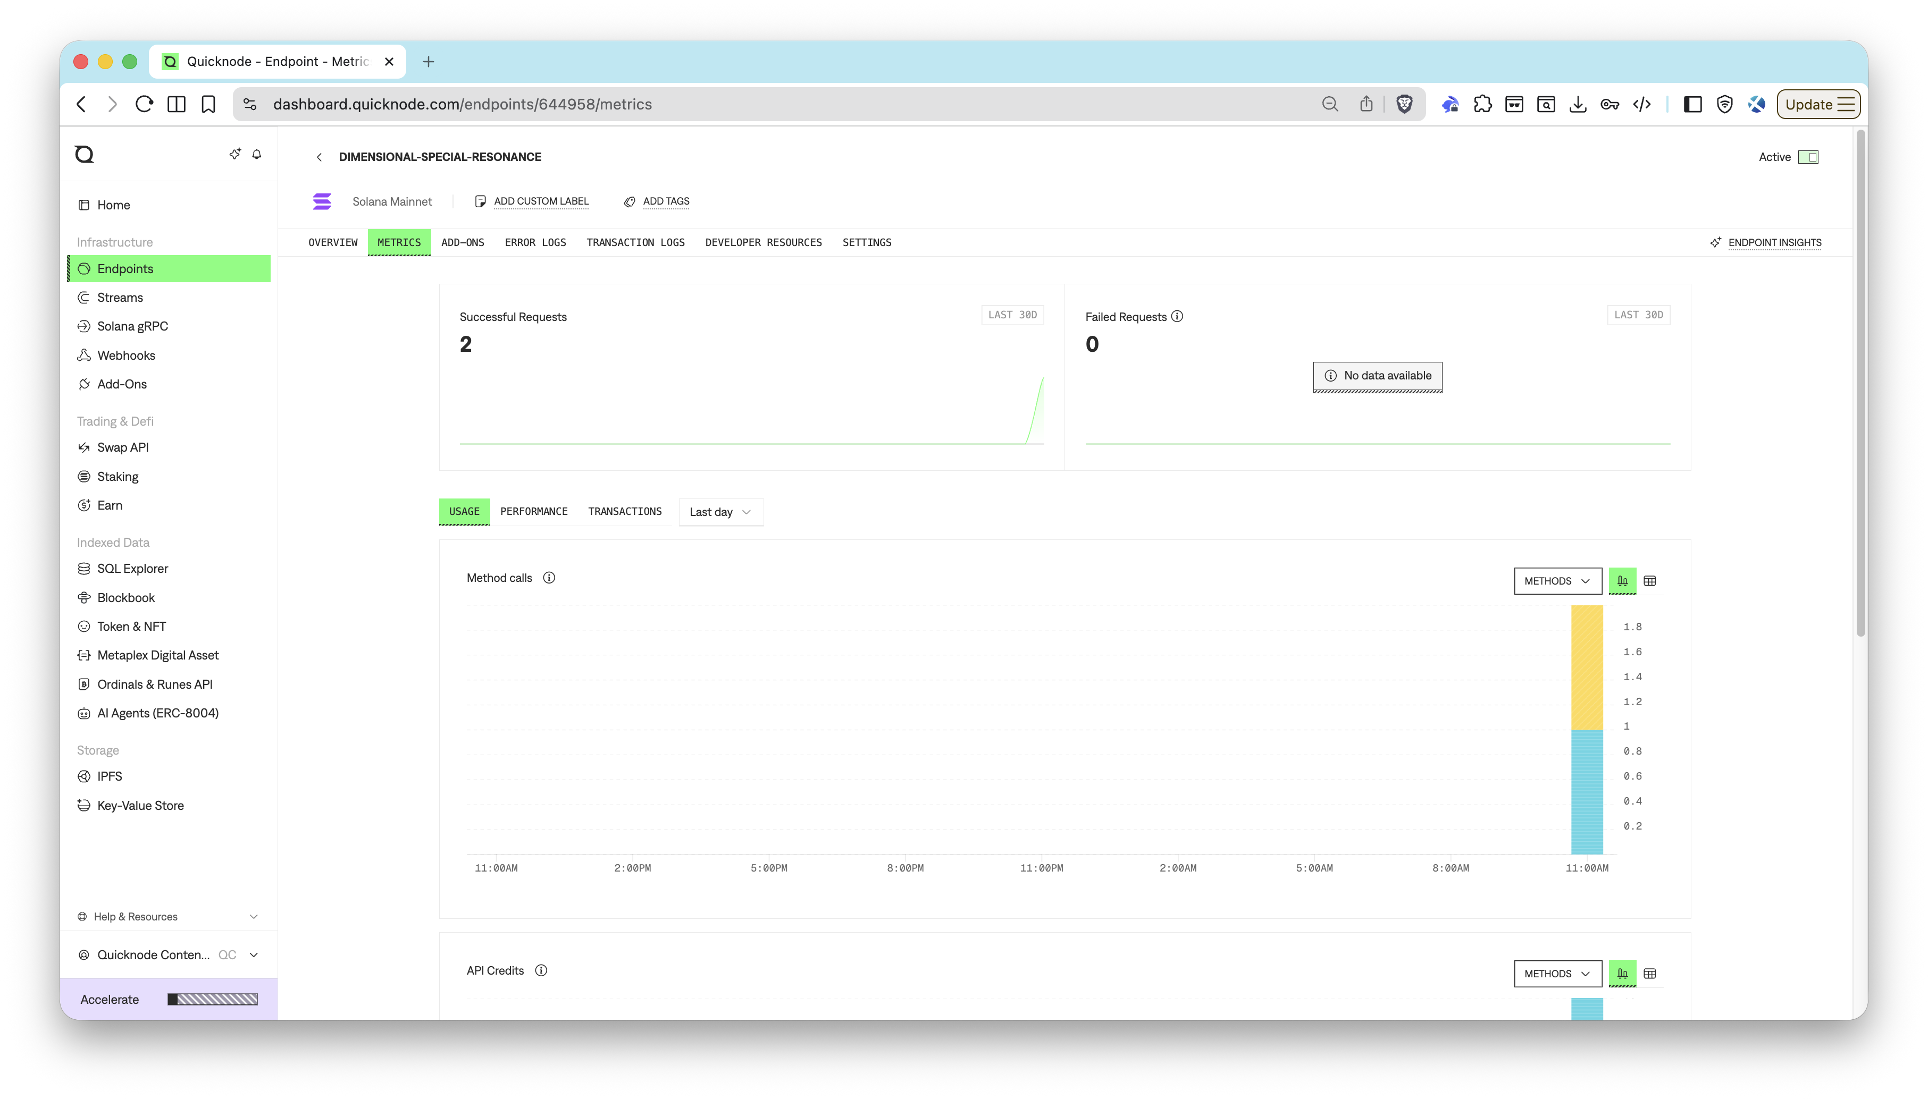Viewport: 1928px width, 1099px height.
Task: Click the Solana Mainnet chain icon
Action: tap(322, 201)
